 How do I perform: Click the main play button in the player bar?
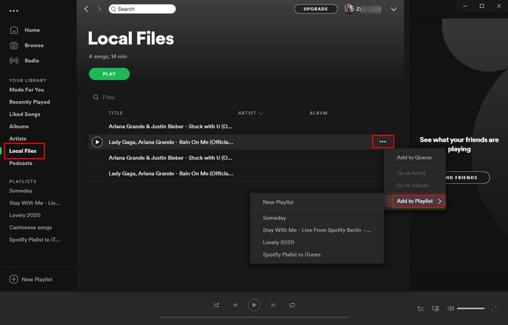click(x=254, y=305)
